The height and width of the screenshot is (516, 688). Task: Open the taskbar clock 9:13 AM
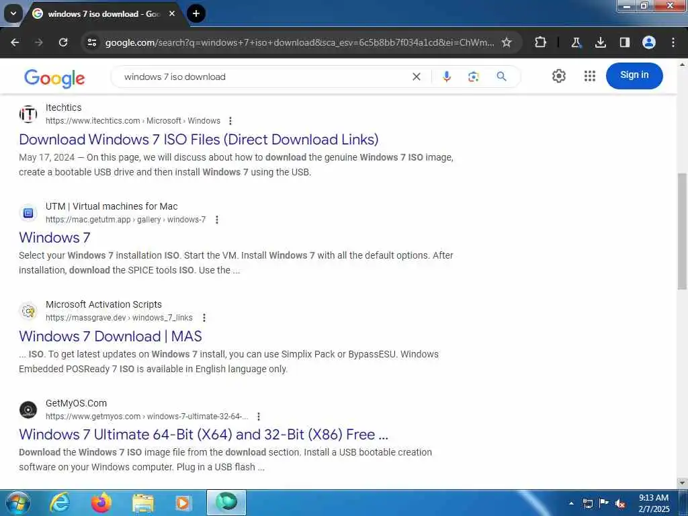point(654,503)
